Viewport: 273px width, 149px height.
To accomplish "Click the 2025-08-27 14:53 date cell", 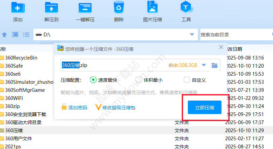I will (244, 147).
